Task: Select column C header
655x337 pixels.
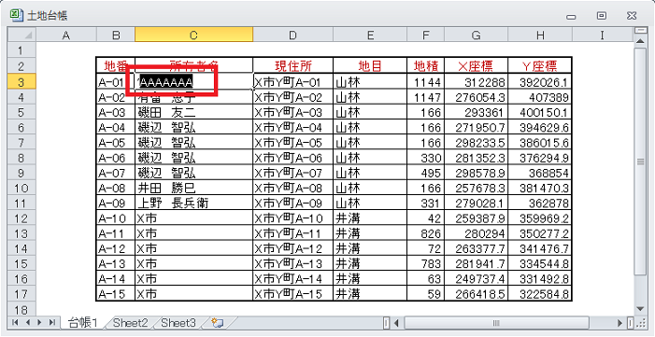Action: 193,35
